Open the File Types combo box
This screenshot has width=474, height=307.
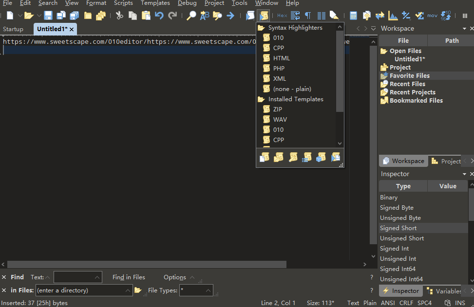196,290
